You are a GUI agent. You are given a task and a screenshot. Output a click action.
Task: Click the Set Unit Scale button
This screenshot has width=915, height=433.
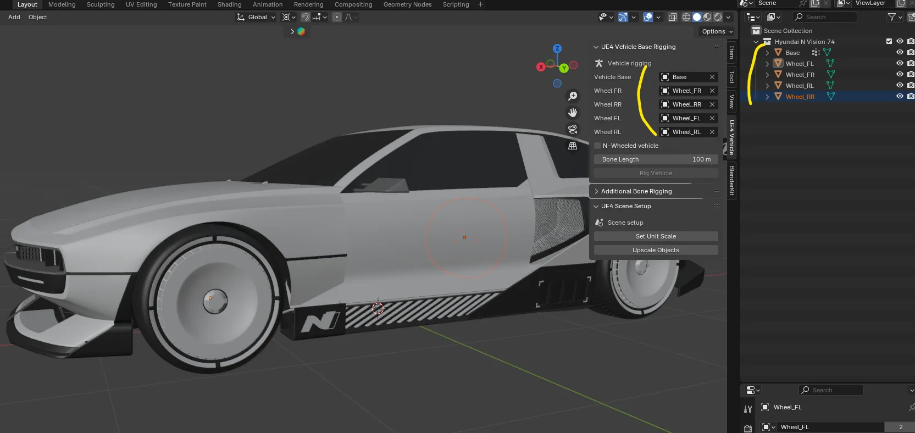pos(656,236)
